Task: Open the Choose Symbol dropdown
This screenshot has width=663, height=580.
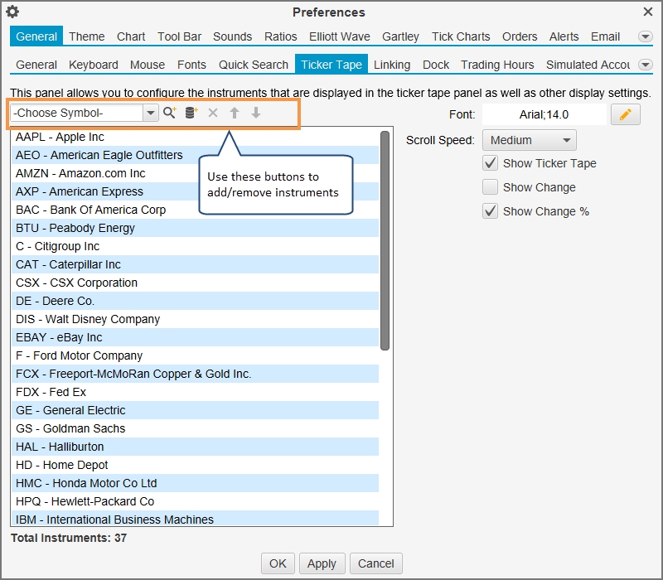Action: pyautogui.click(x=150, y=113)
